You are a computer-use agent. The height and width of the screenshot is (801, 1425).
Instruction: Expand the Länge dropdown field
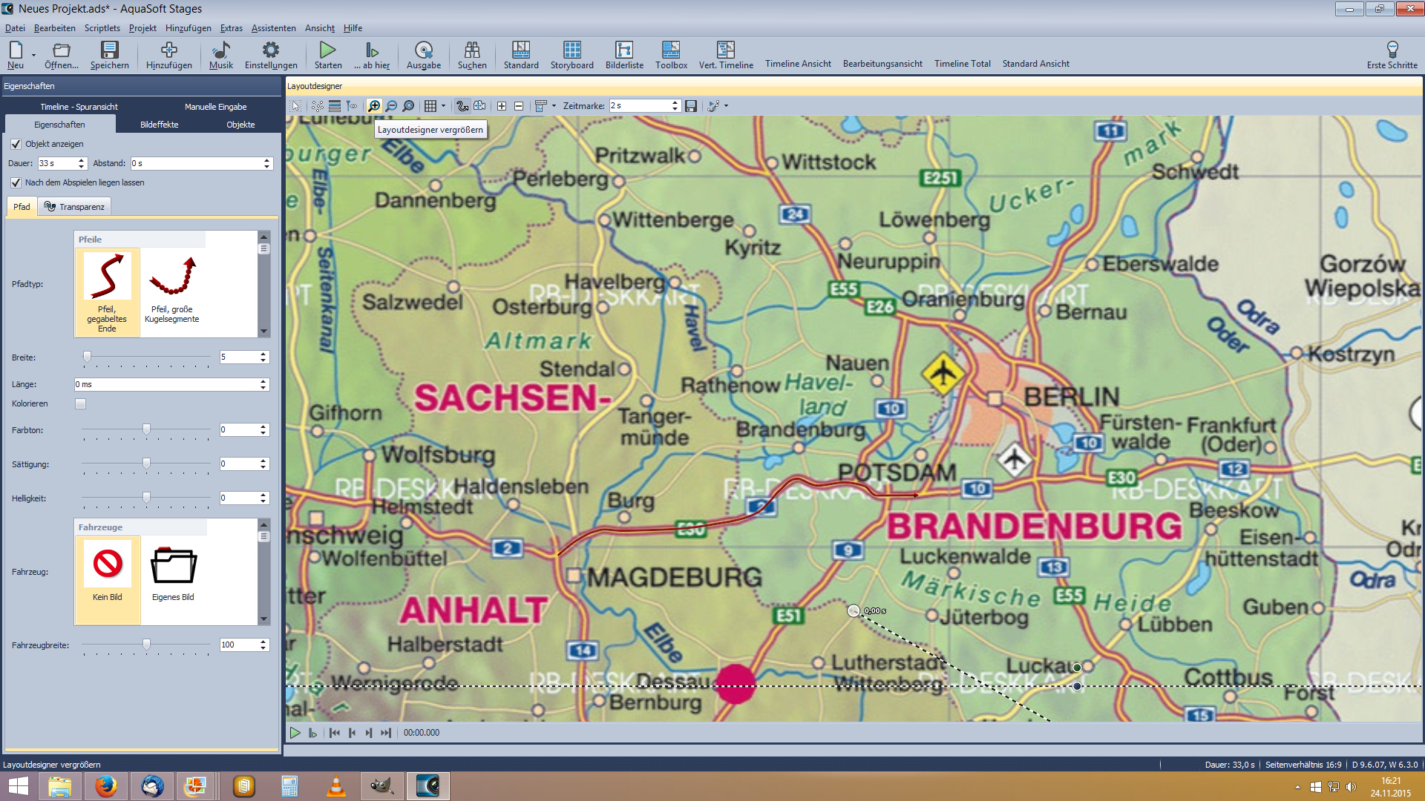tap(263, 384)
